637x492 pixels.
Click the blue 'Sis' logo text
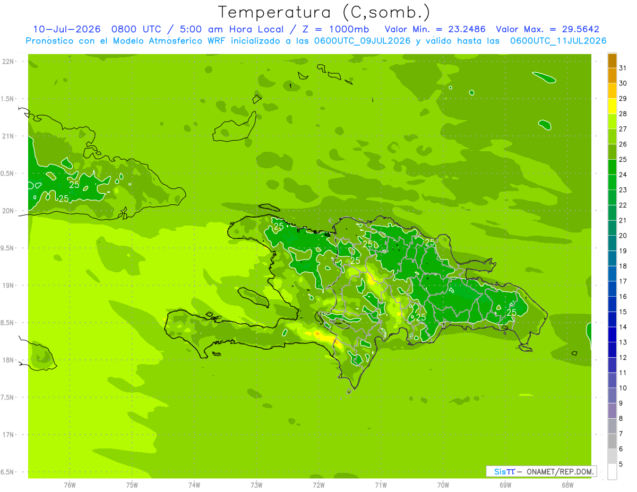coord(500,471)
